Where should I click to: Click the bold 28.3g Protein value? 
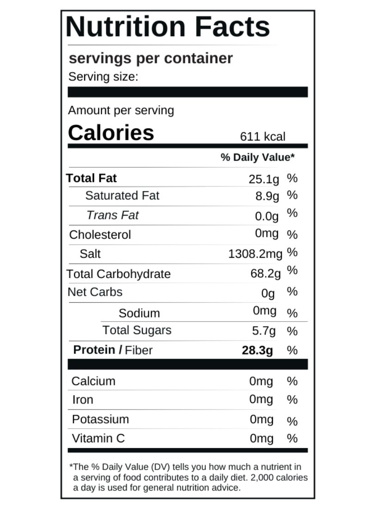[257, 350]
